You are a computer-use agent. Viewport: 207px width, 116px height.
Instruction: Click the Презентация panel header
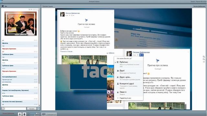point(48,6)
